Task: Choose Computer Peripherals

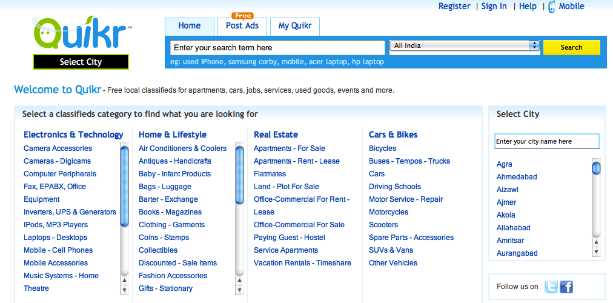Action: point(60,173)
